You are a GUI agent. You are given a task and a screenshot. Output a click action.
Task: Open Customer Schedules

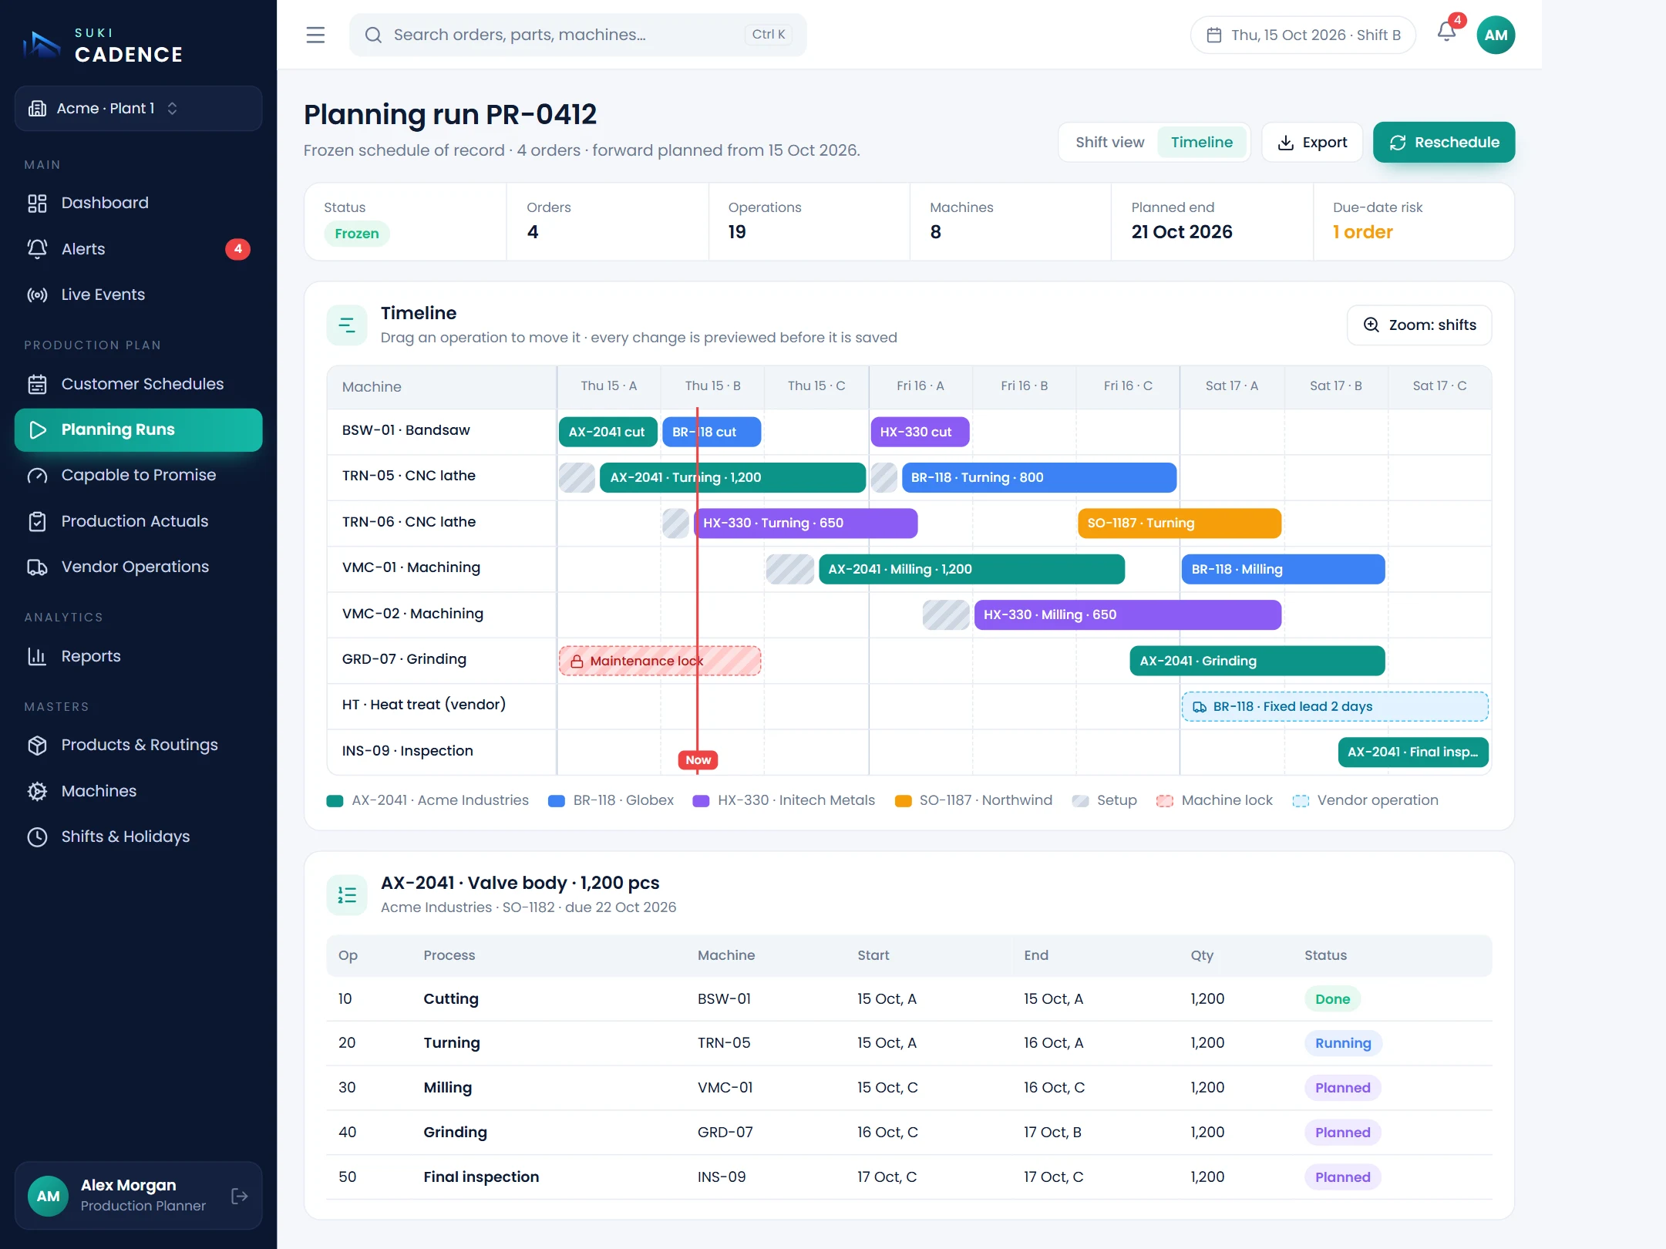pyautogui.click(x=138, y=384)
